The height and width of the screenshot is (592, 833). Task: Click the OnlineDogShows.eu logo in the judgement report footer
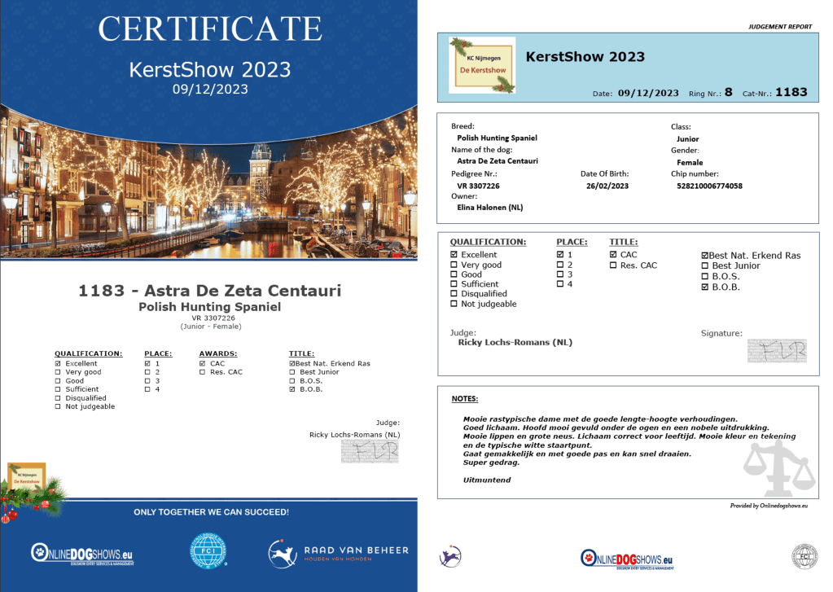point(627,558)
